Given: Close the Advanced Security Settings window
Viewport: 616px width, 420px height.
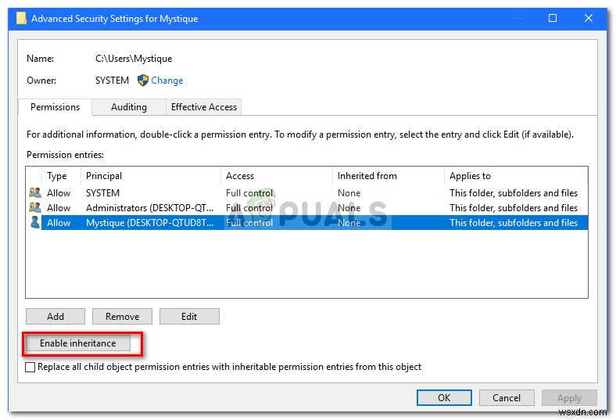Looking at the screenshot, I should 589,18.
